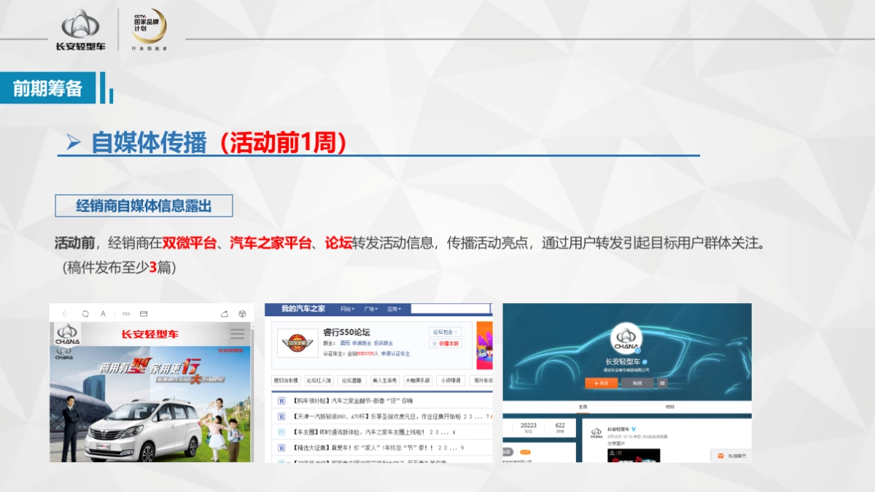Select the 论坛直播 tab in the forum

coord(353,380)
